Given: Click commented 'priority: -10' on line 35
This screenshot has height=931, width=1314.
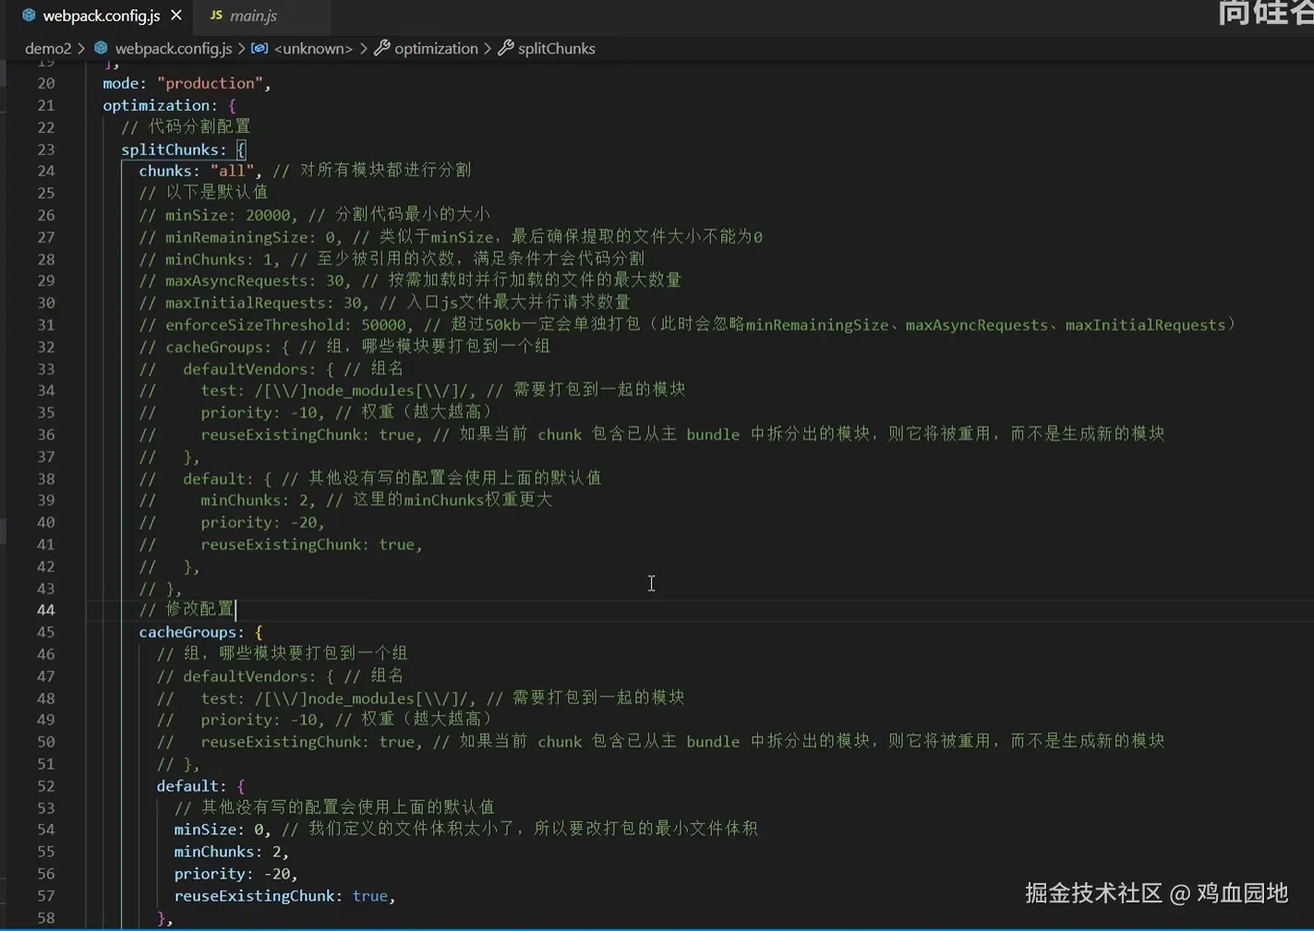Looking at the screenshot, I should (259, 412).
